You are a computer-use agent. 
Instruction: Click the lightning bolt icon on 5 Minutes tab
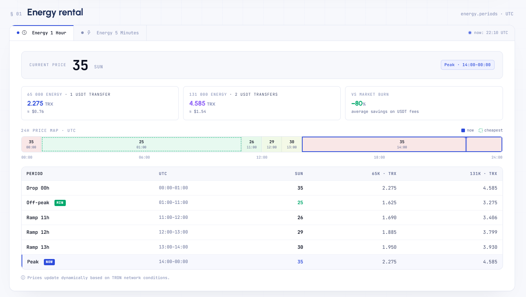[x=89, y=33]
